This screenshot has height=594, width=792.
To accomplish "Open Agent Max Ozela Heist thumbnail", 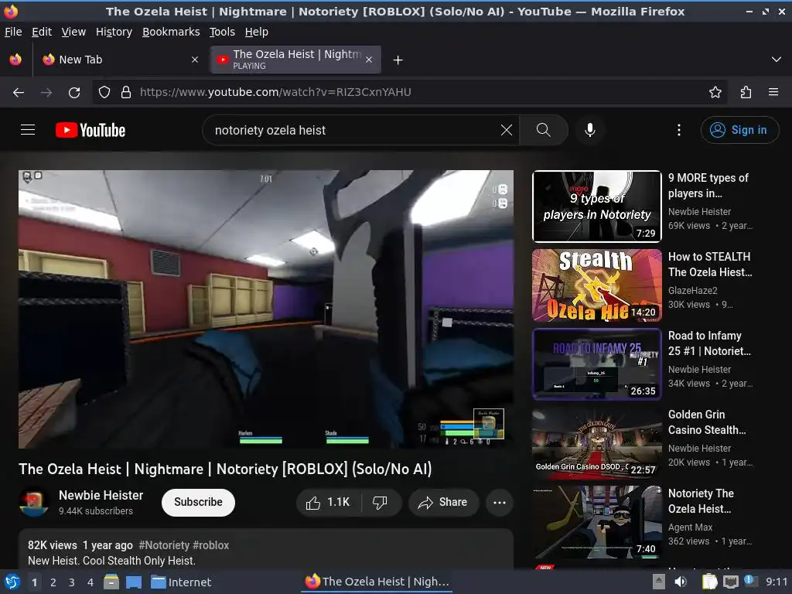I will point(597,522).
